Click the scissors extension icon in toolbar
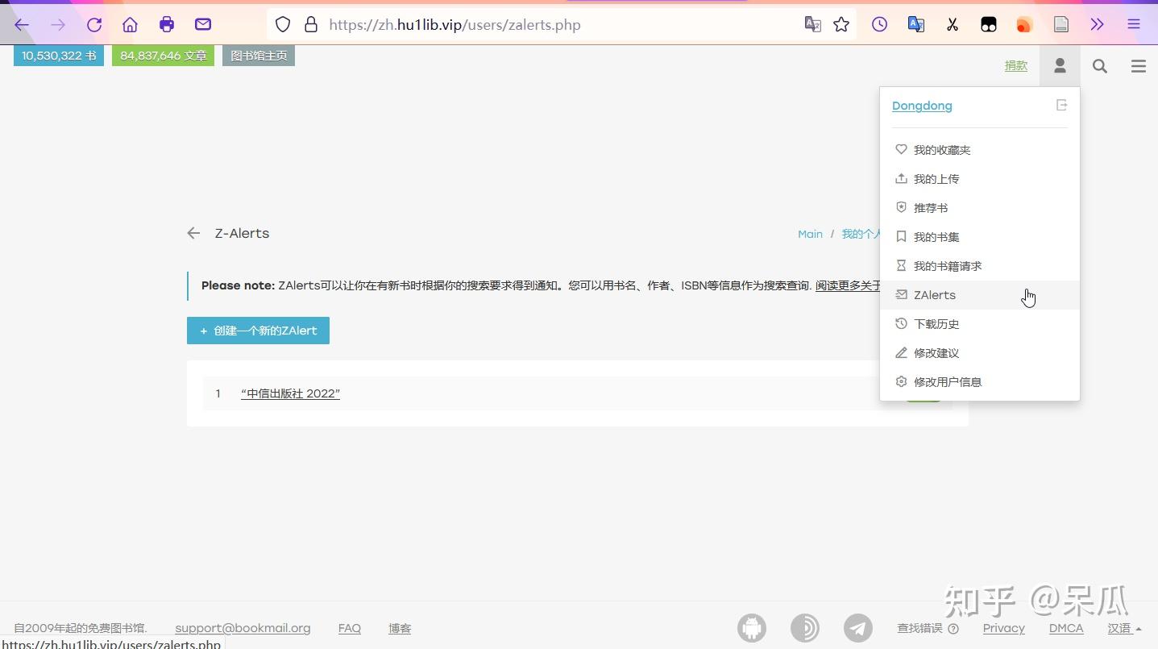 (952, 24)
